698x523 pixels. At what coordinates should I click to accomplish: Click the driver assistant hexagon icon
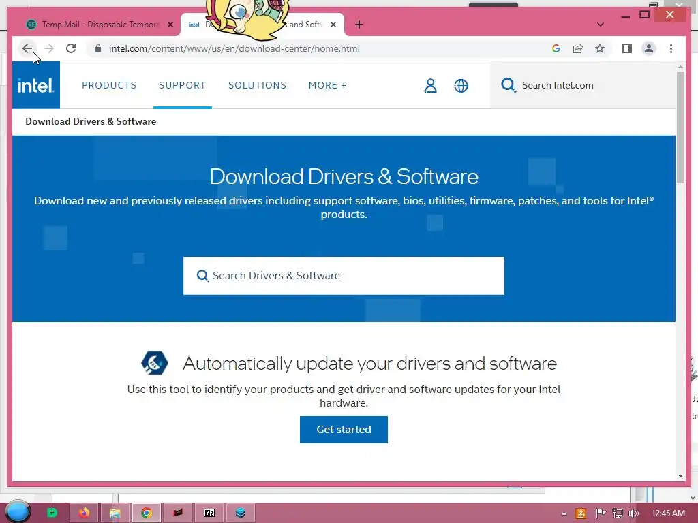tap(155, 363)
